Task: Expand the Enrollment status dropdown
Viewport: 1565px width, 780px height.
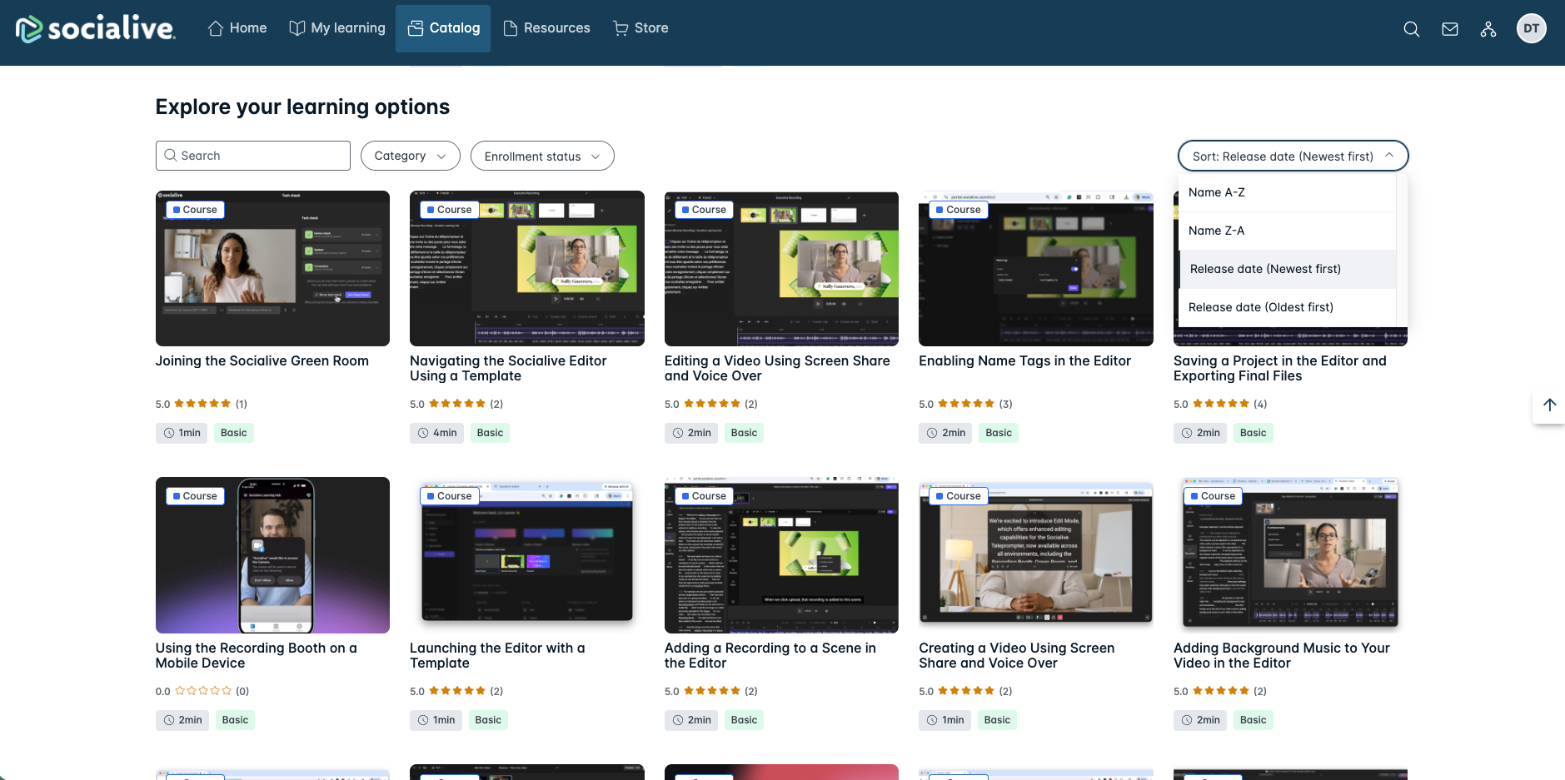Action: [x=542, y=156]
